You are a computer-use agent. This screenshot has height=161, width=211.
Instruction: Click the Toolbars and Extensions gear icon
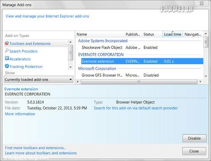pyautogui.click(x=7, y=43)
